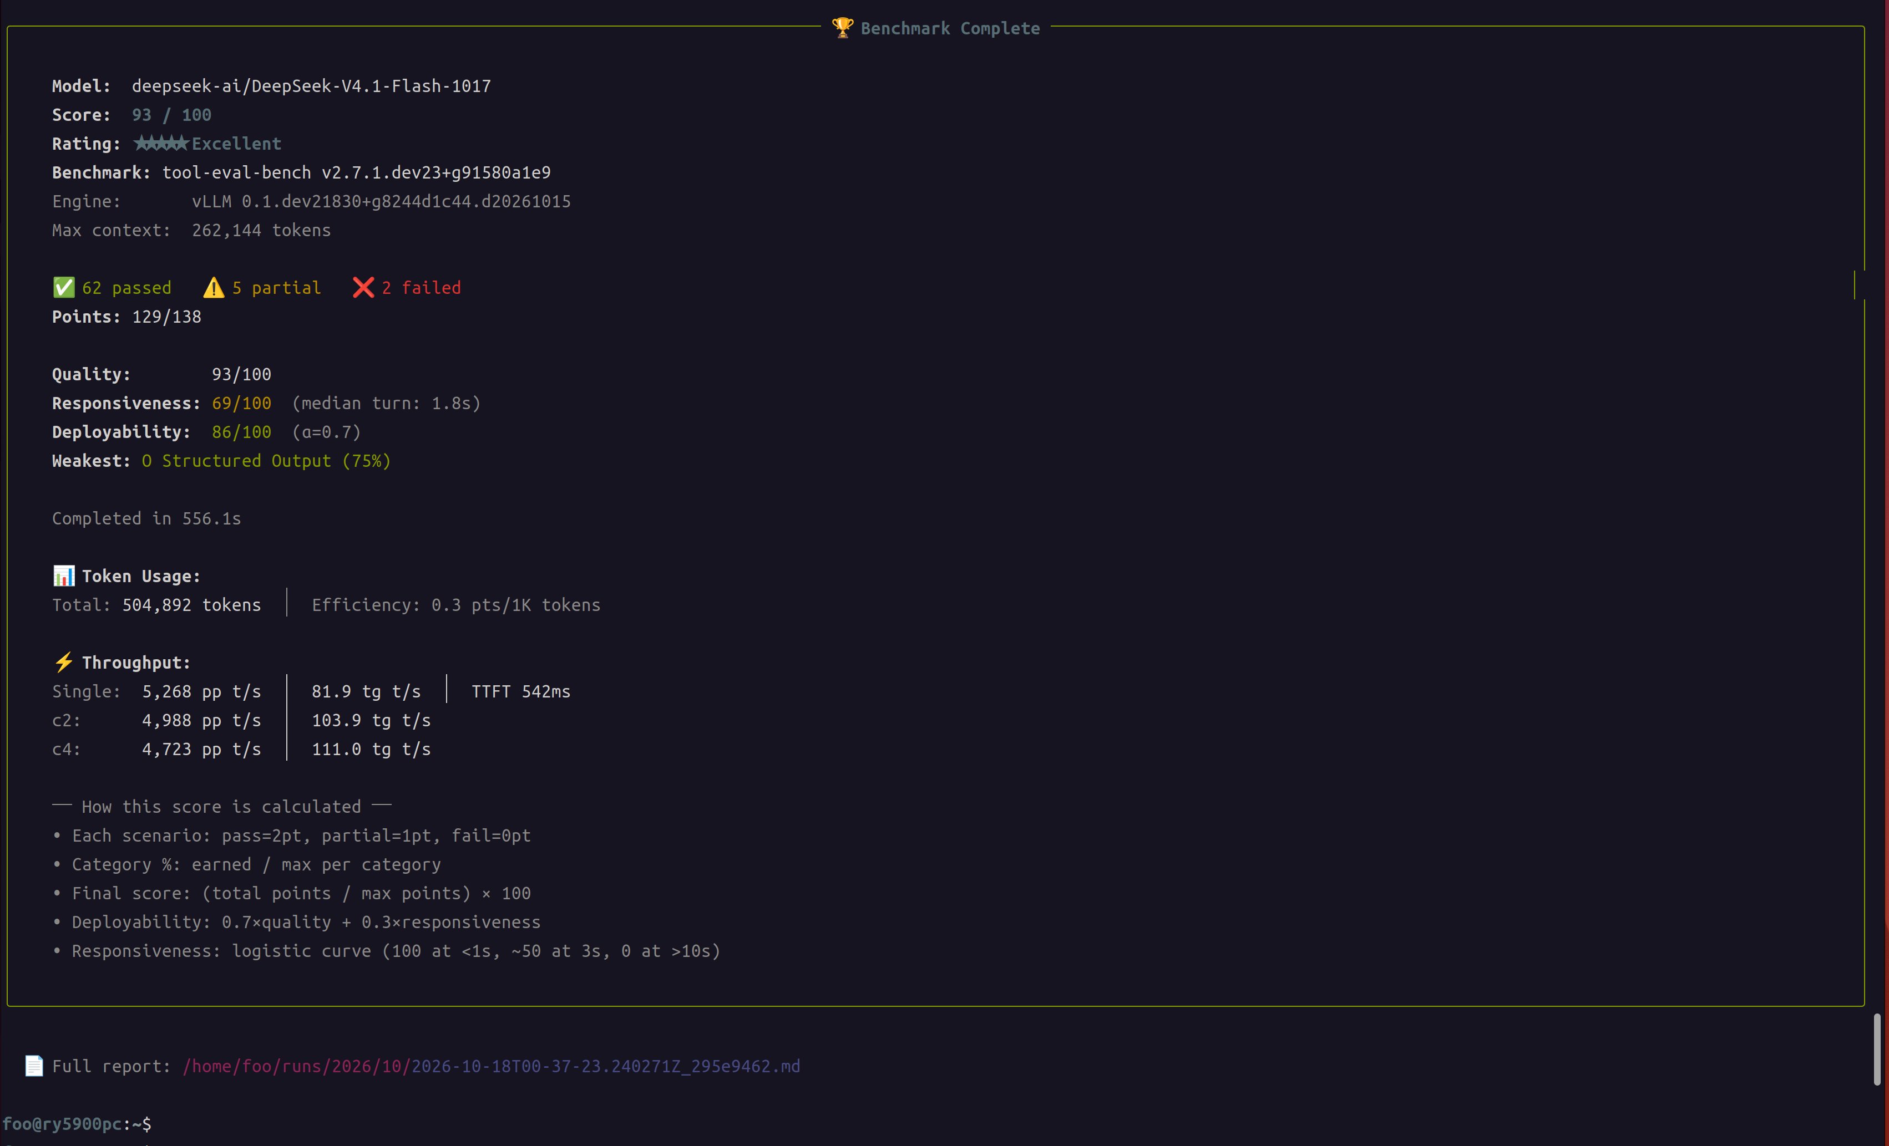Click the 81.9 tg t/s value
The image size is (1889, 1146).
pos(367,692)
